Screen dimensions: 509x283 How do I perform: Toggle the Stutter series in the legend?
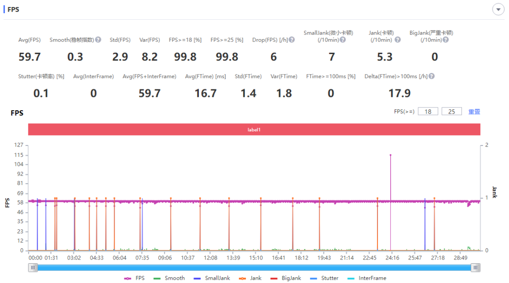click(324, 278)
